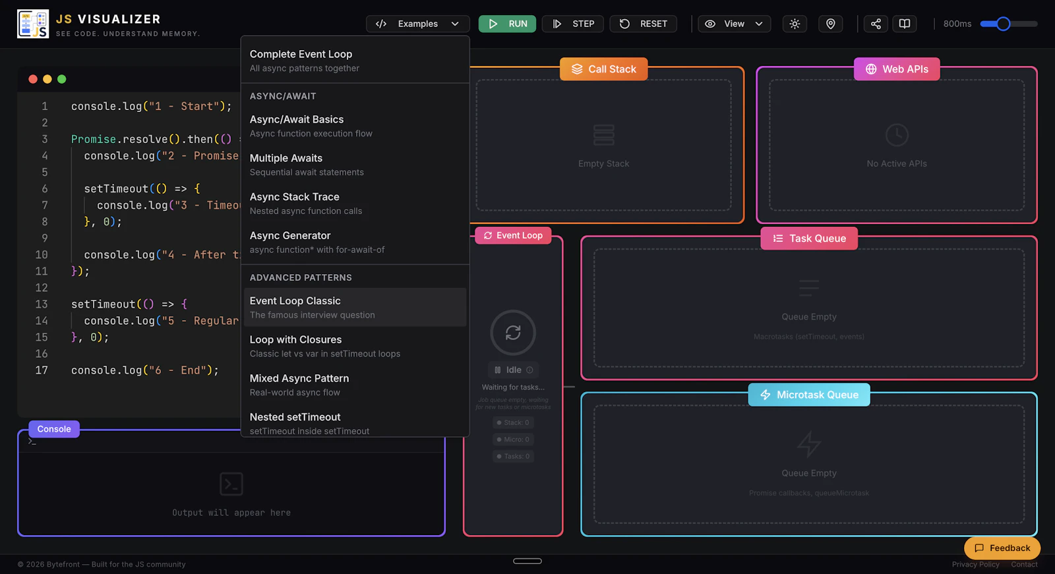1055x574 pixels.
Task: Click the Micro: 0 counter
Action: click(x=513, y=440)
